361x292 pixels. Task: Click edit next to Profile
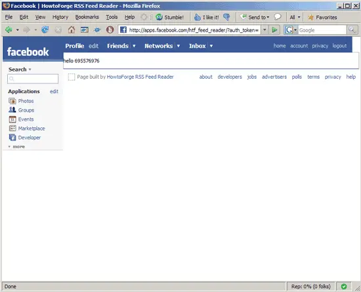pyautogui.click(x=93, y=46)
